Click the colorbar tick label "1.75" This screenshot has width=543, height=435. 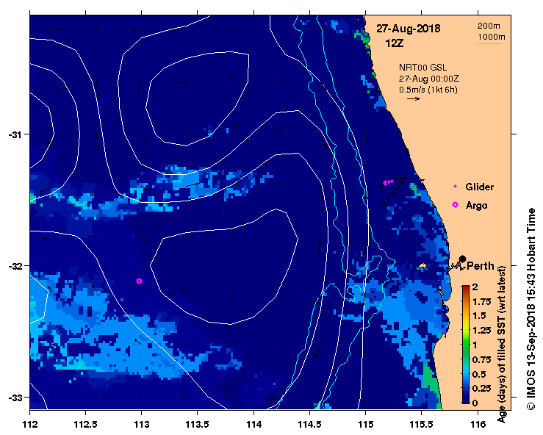tap(482, 301)
